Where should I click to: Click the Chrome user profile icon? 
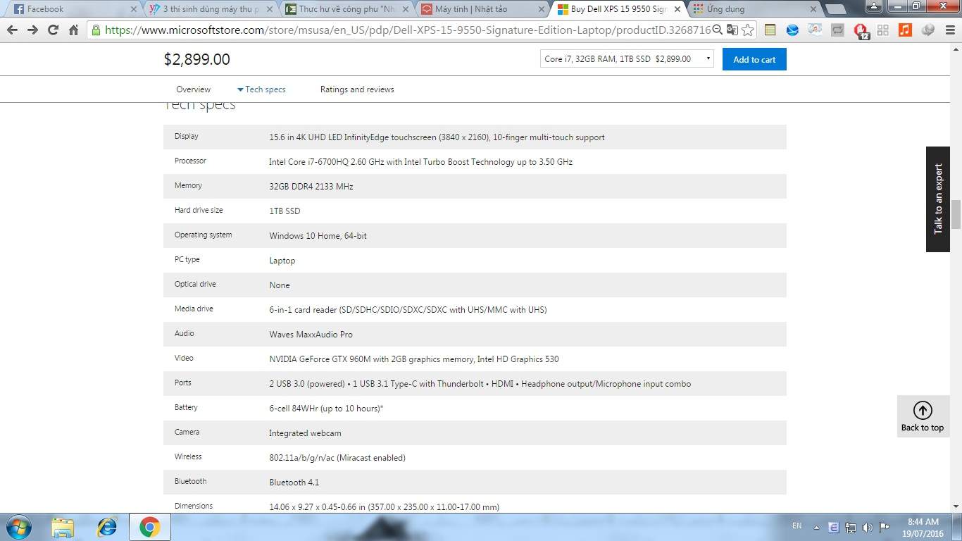pyautogui.click(x=874, y=6)
